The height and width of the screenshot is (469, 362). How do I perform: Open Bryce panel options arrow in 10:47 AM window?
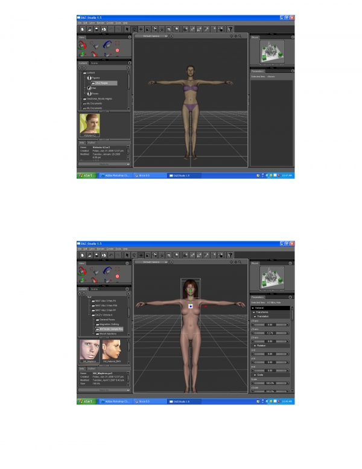point(293,37)
